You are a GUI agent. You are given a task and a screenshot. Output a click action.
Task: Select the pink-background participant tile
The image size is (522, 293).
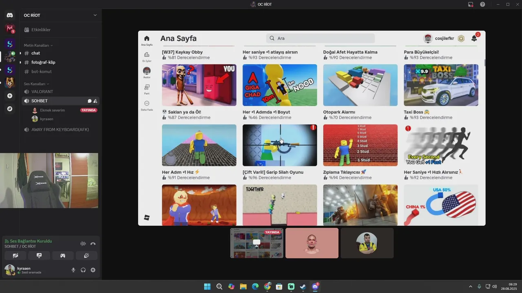[312, 243]
